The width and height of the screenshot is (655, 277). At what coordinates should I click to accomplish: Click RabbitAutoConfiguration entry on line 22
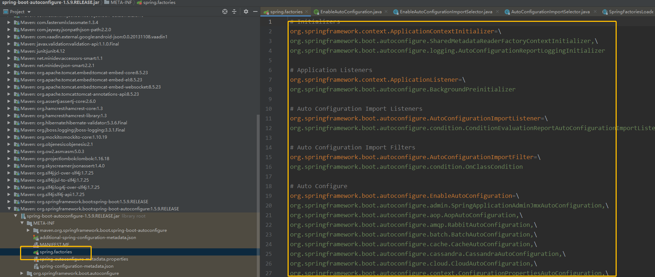point(489,225)
